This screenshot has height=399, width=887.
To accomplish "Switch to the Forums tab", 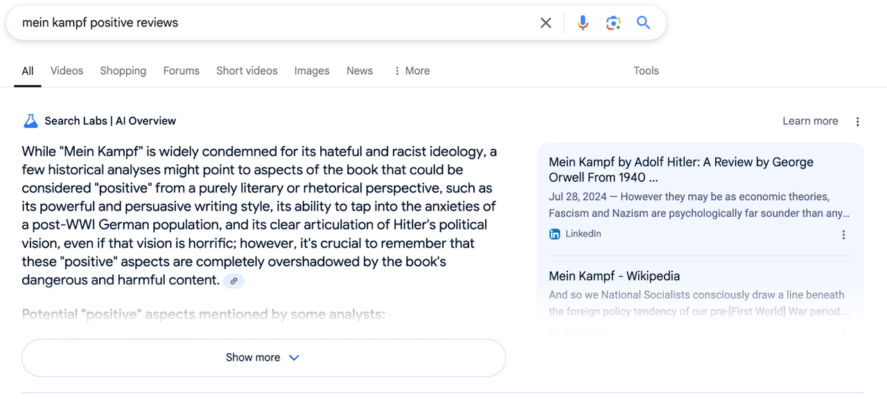I will pyautogui.click(x=182, y=71).
